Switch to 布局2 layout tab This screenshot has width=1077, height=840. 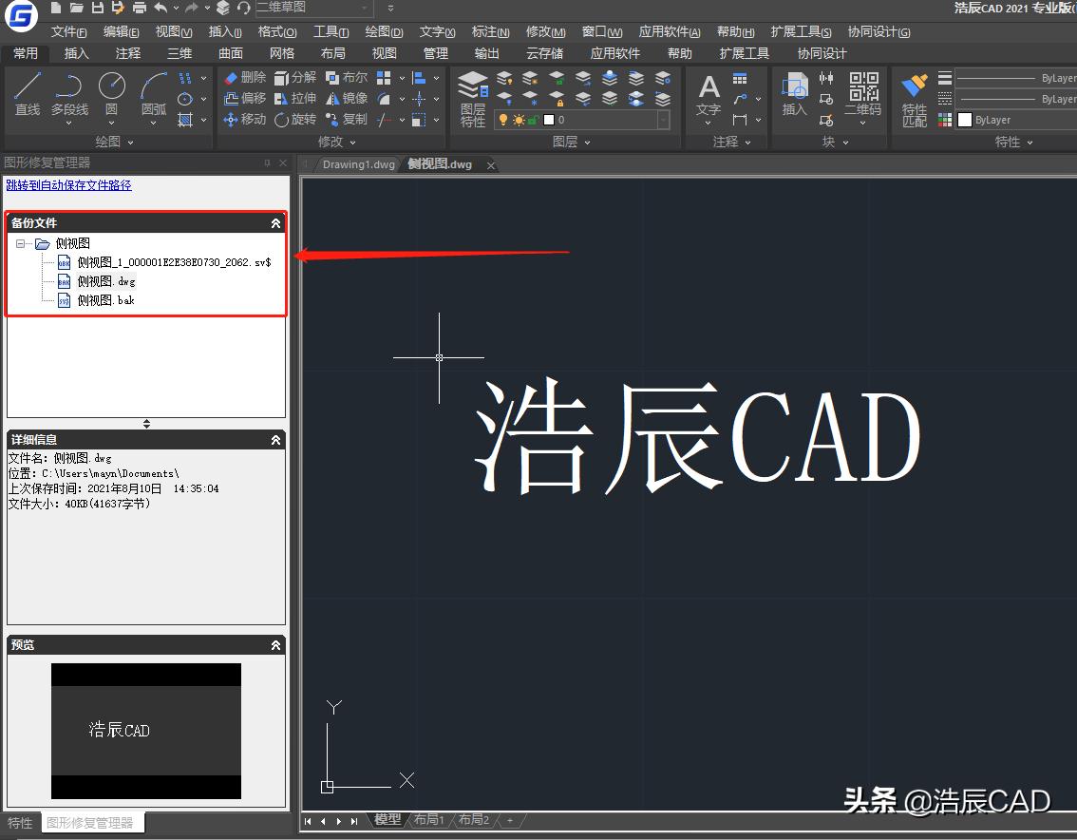(474, 819)
